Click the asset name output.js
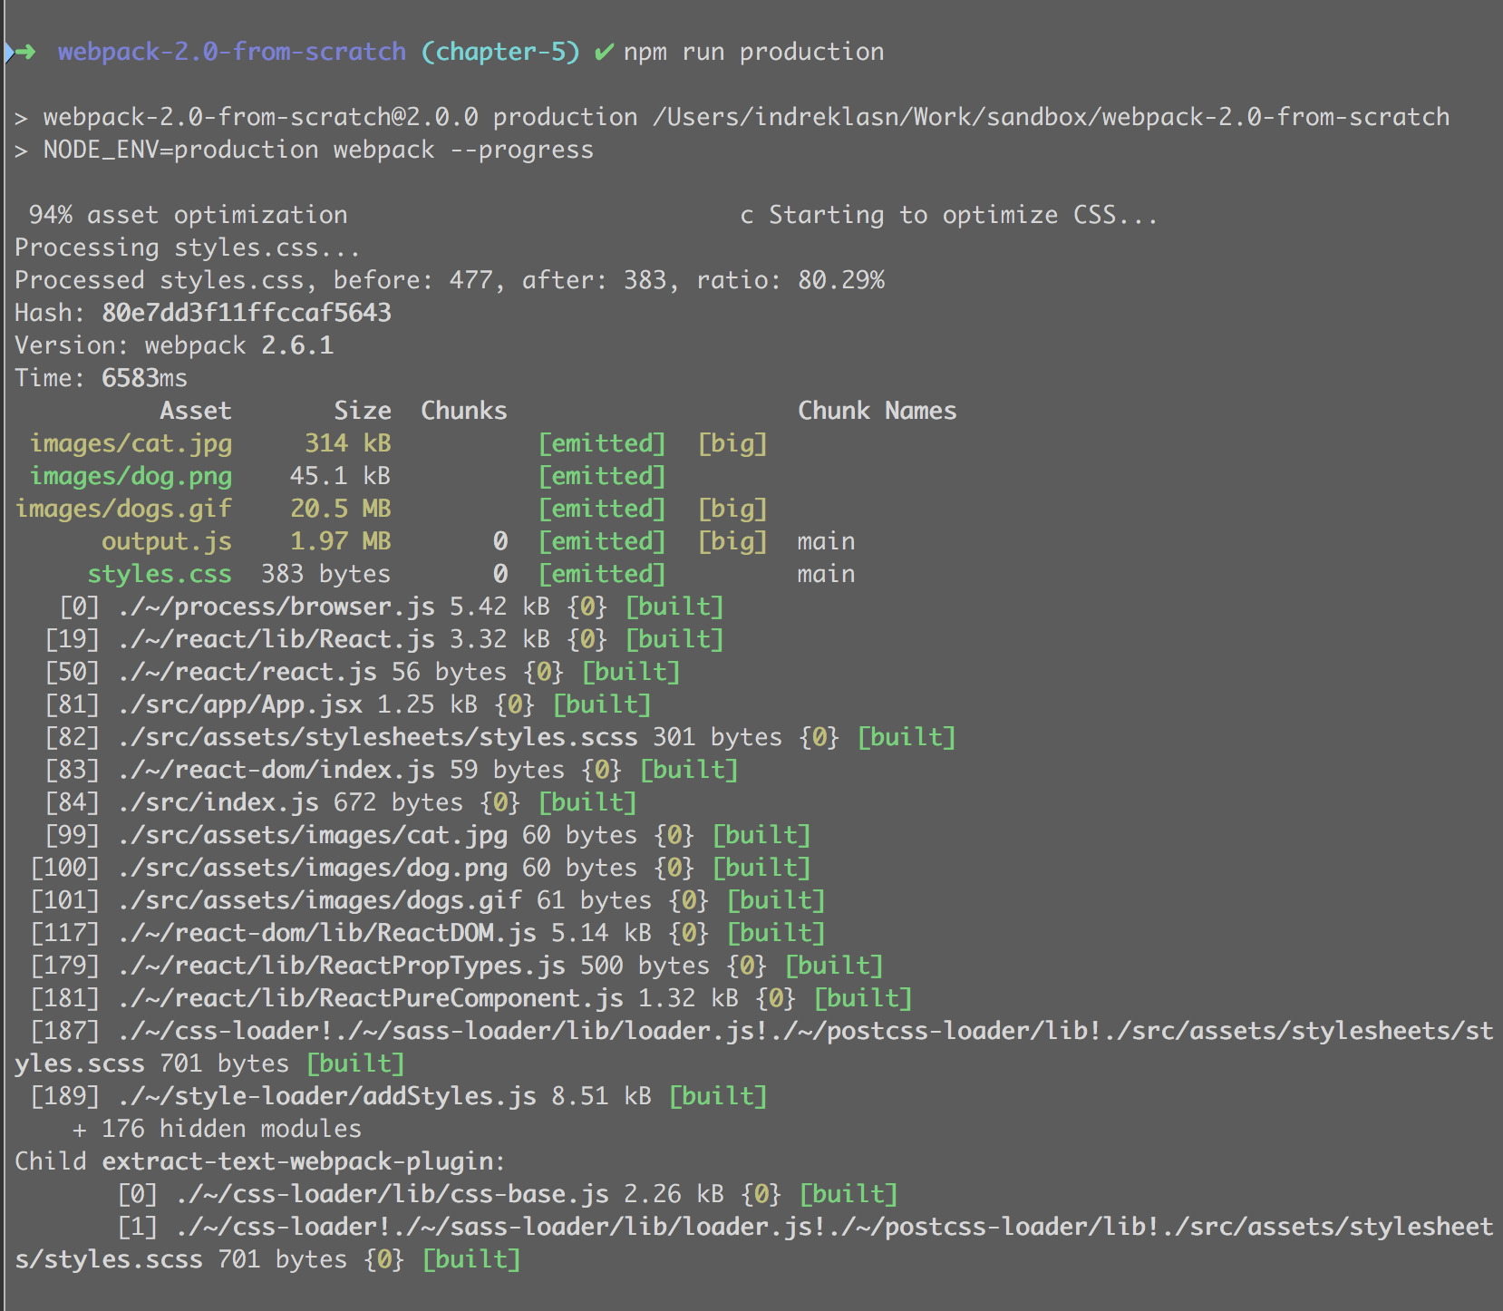 tap(167, 541)
